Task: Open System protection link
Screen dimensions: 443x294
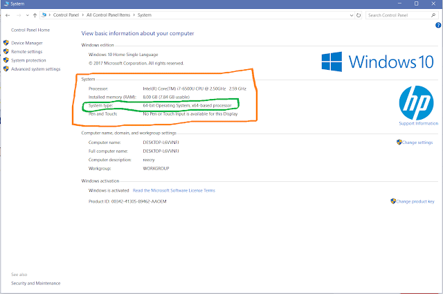Action: pyautogui.click(x=28, y=60)
